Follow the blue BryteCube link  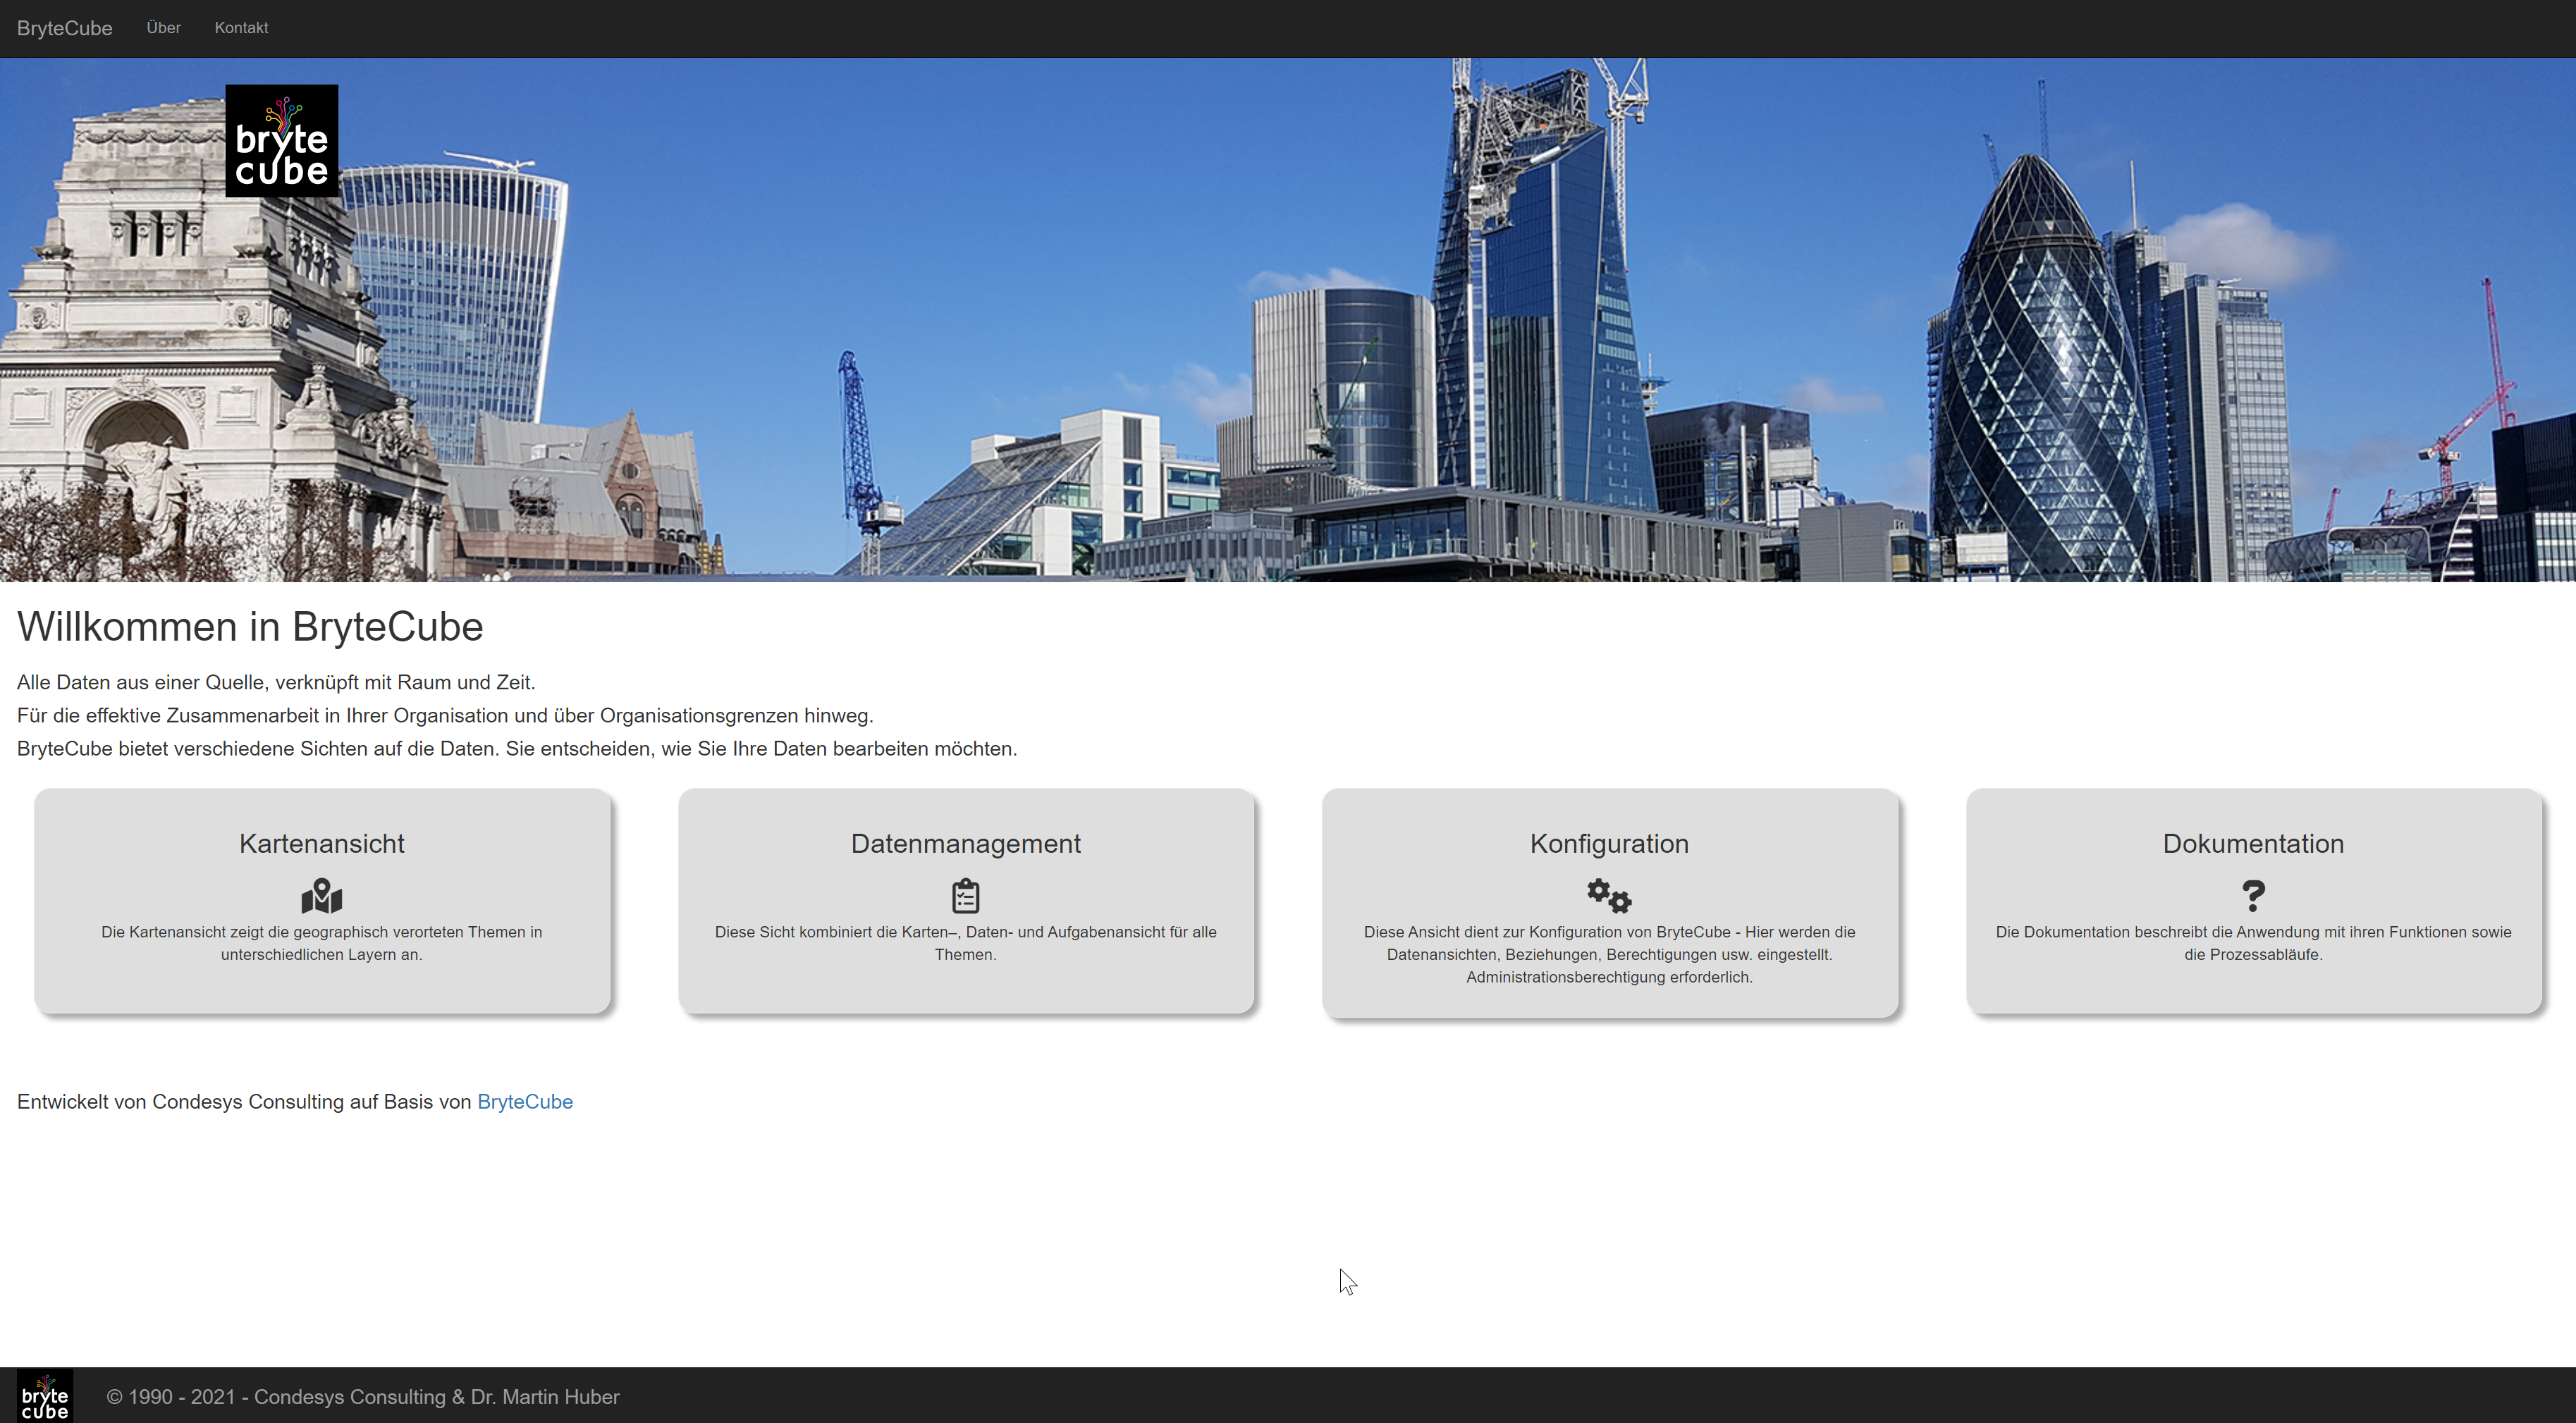pos(525,1102)
